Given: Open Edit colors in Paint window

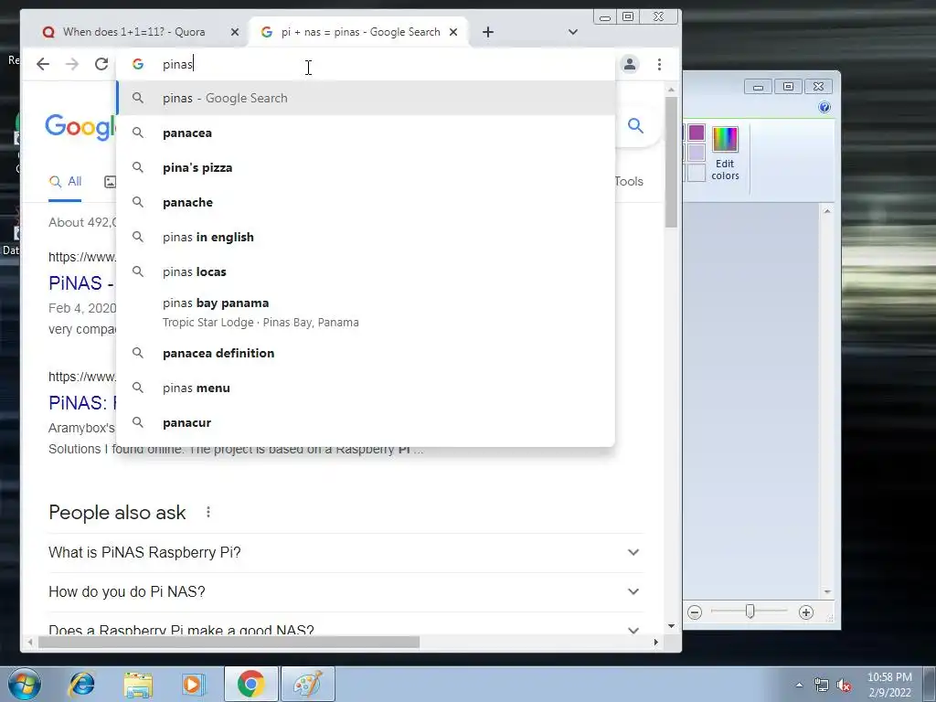Looking at the screenshot, I should (x=725, y=154).
